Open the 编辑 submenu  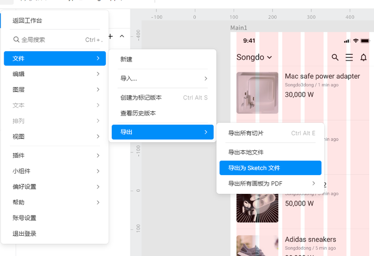pos(55,74)
